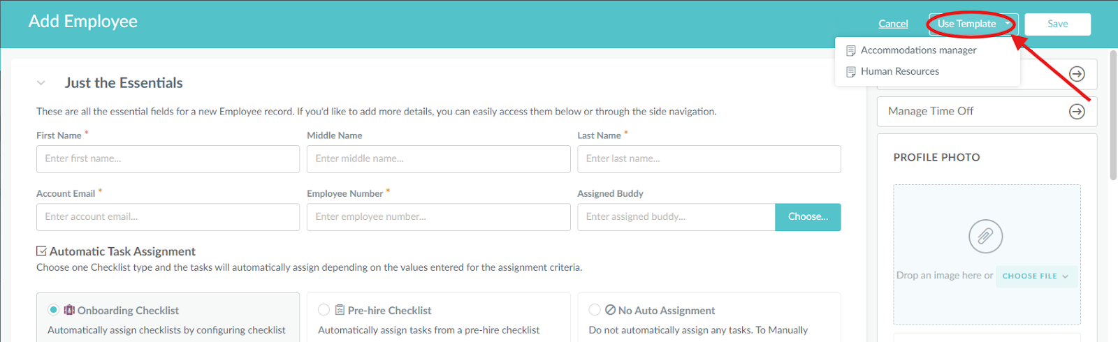The width and height of the screenshot is (1118, 342).
Task: Choose the Accommodations manager template
Action: coord(918,50)
